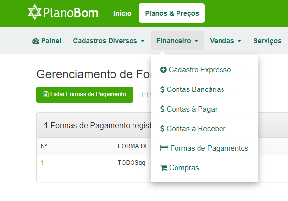Collapse the Financeiro dropdown menu
This screenshot has height=201, width=288.
pyautogui.click(x=177, y=41)
